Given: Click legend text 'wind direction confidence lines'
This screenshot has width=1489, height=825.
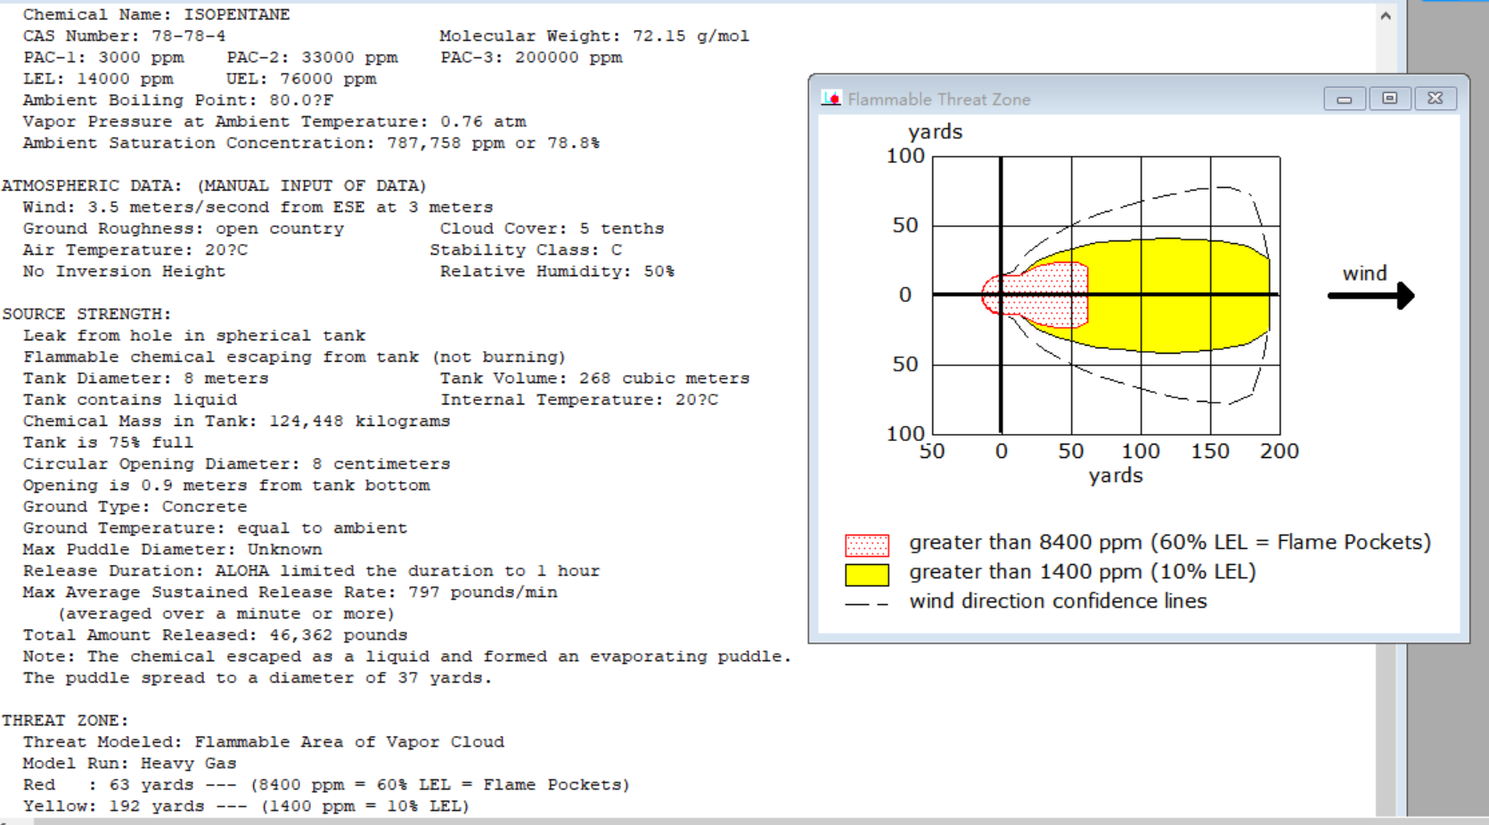Looking at the screenshot, I should tap(1058, 601).
